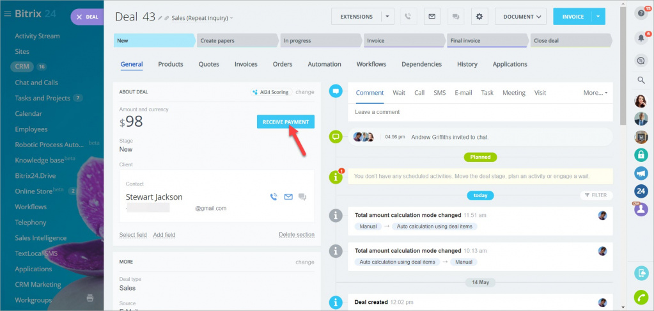The height and width of the screenshot is (311, 654).
Task: Click the Add field link
Action: [x=164, y=235]
